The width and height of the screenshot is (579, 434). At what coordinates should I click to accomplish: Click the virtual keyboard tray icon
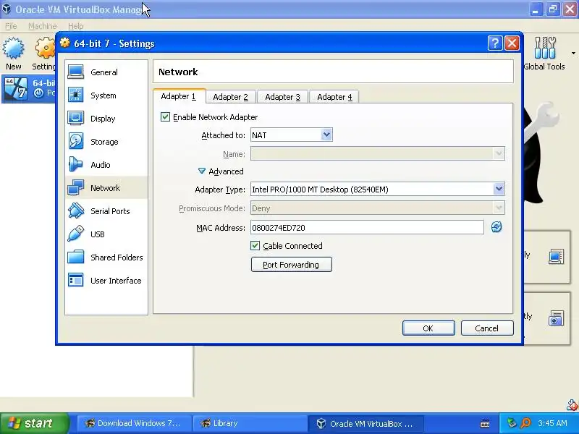click(485, 424)
